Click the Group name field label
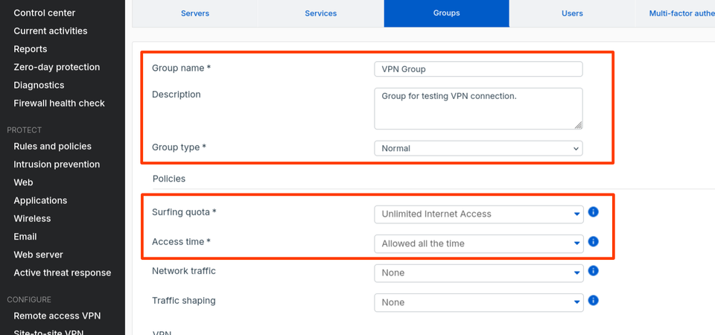This screenshot has height=335, width=715. pyautogui.click(x=182, y=68)
